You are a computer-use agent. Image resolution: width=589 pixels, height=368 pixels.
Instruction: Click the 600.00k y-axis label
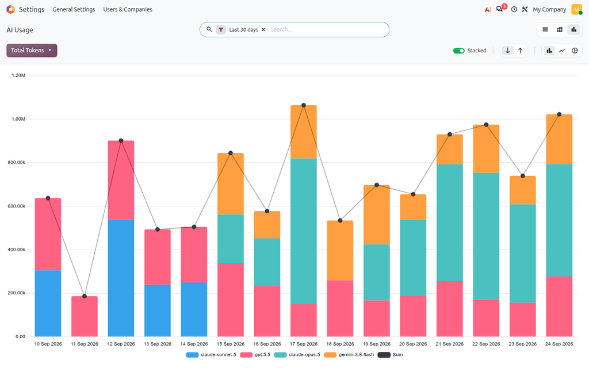[17, 206]
